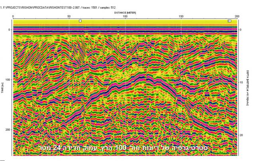Click the 50 tick on distance axis
The height and width of the screenshot is (161, 255).
tap(69, 16)
